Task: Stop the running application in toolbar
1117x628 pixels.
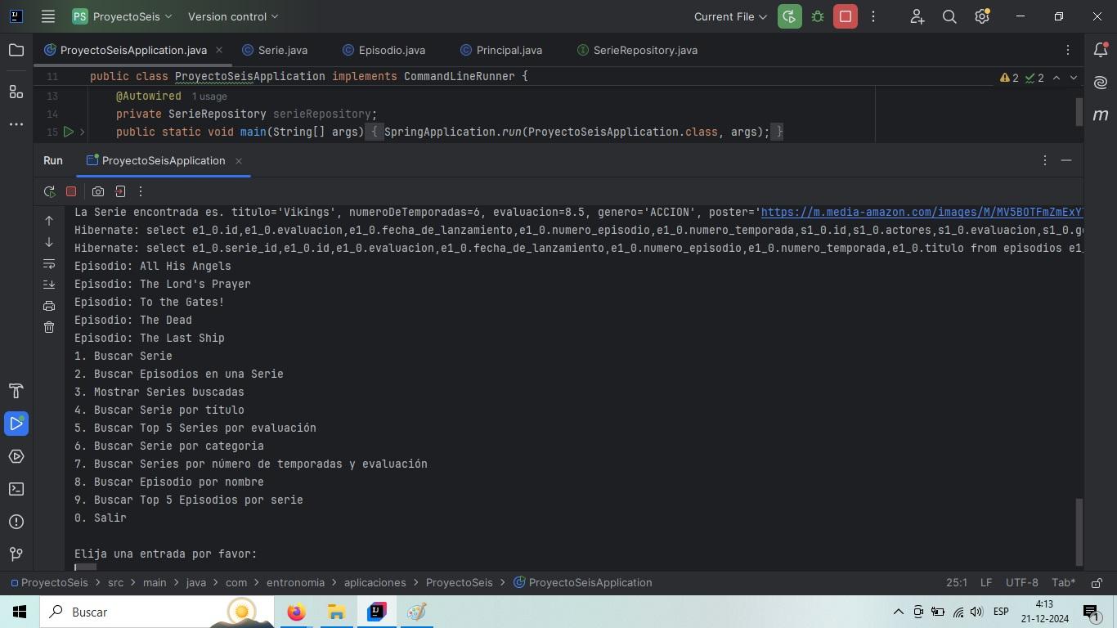Action: click(846, 16)
